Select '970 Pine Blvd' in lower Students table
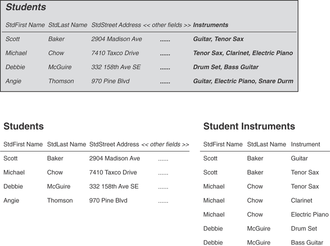 coord(108,201)
